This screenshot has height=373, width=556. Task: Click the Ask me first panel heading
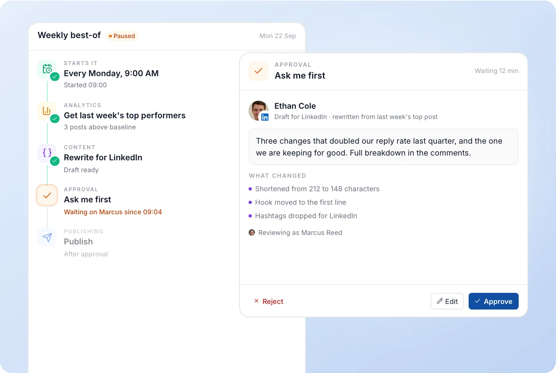(300, 75)
